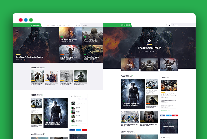Click the GameZone controller logo on the right page

[x=125, y=25]
